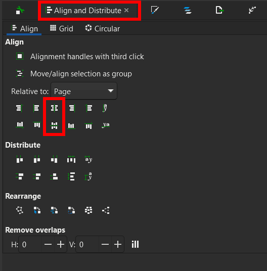
Task: Click the H gap input field
Action: (x=30, y=244)
